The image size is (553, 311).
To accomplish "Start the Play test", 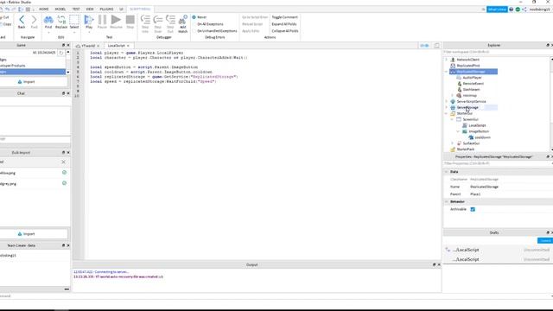I will 89,22.
